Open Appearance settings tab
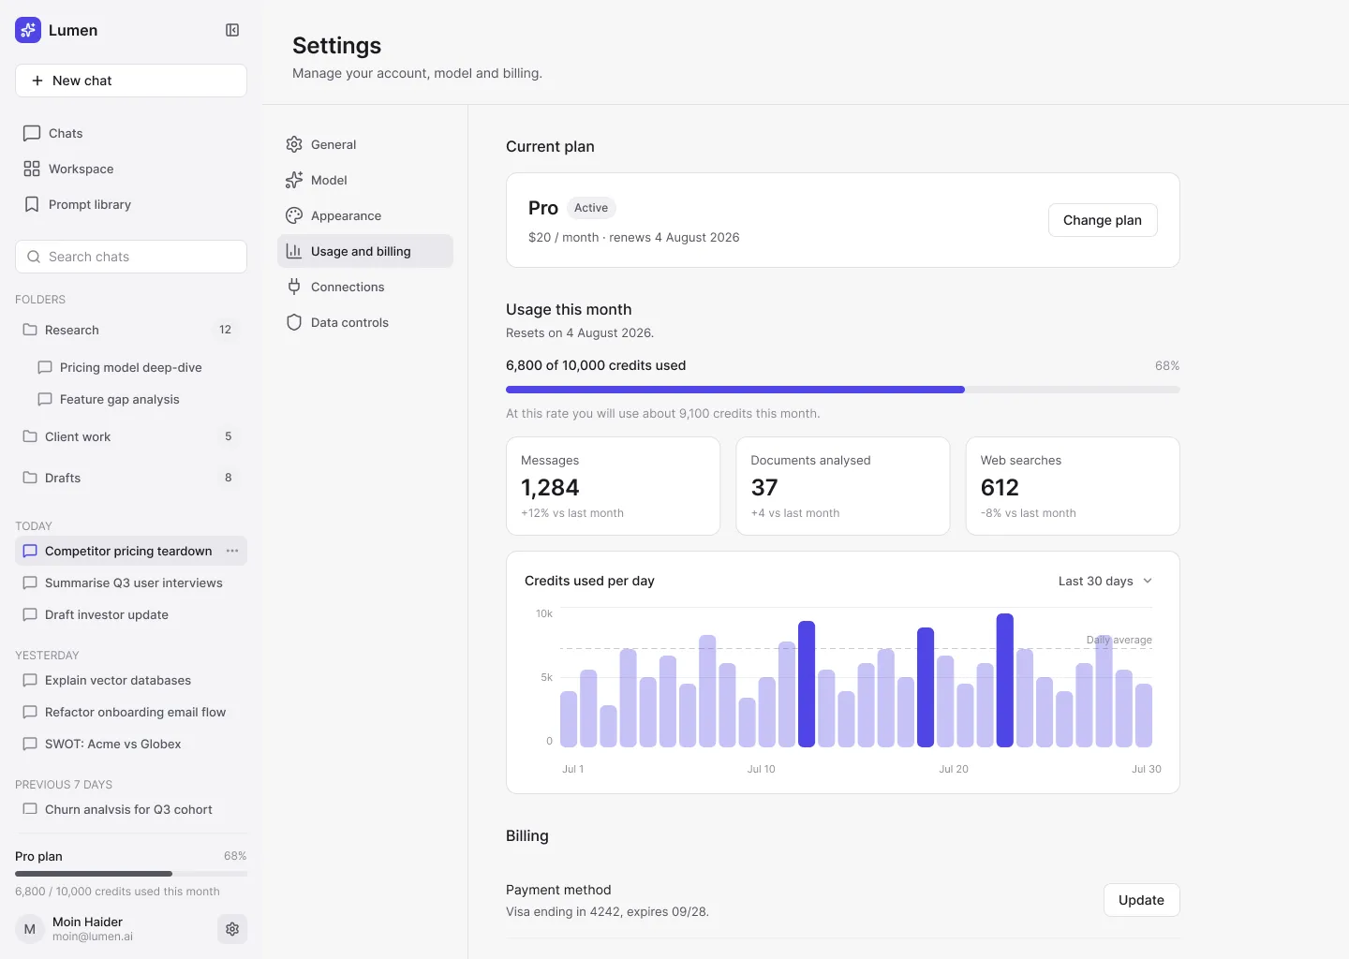The height and width of the screenshot is (959, 1349). coord(365,215)
